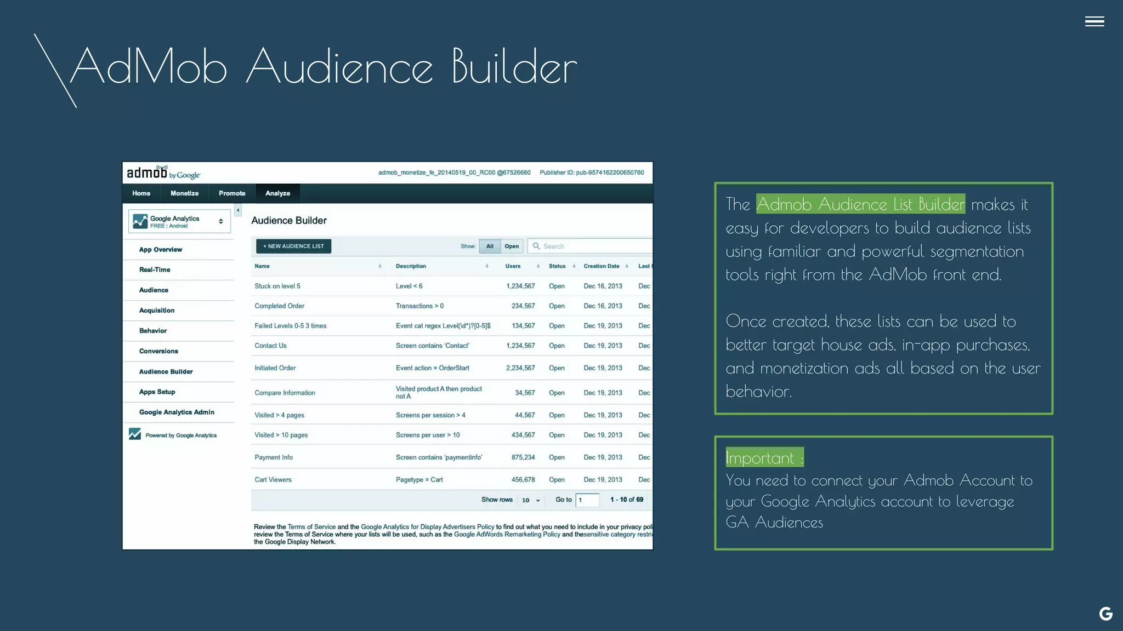Click the Google Analytics chart icon in selector
The height and width of the screenshot is (631, 1123).
pyautogui.click(x=140, y=221)
